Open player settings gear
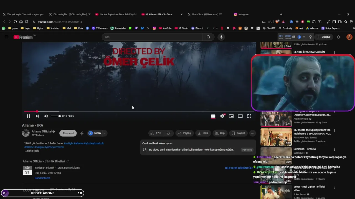The height and width of the screenshot is (199, 355). pos(222,116)
